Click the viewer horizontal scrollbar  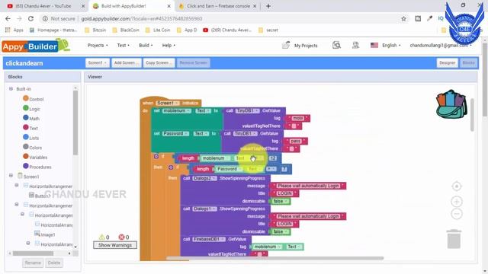click(274, 258)
